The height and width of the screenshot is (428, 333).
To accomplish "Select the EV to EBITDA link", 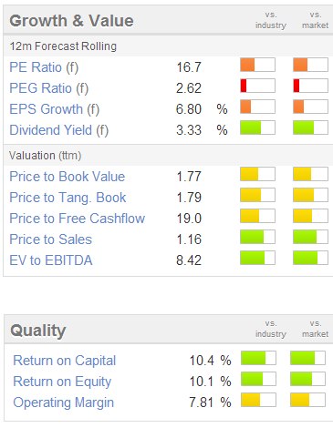I will 51,260.
